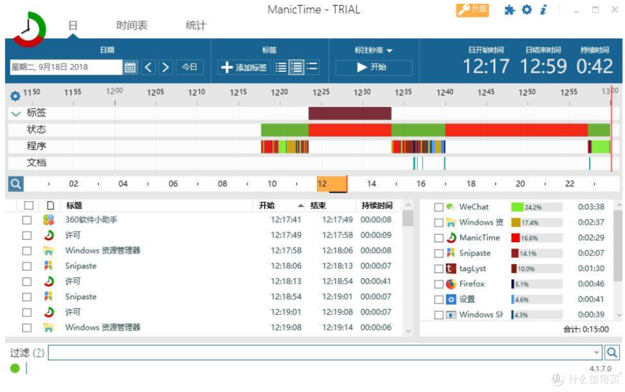625x392 pixels.
Task: Click the Windows 资源管理器 folder icon in summary
Action: click(x=451, y=222)
